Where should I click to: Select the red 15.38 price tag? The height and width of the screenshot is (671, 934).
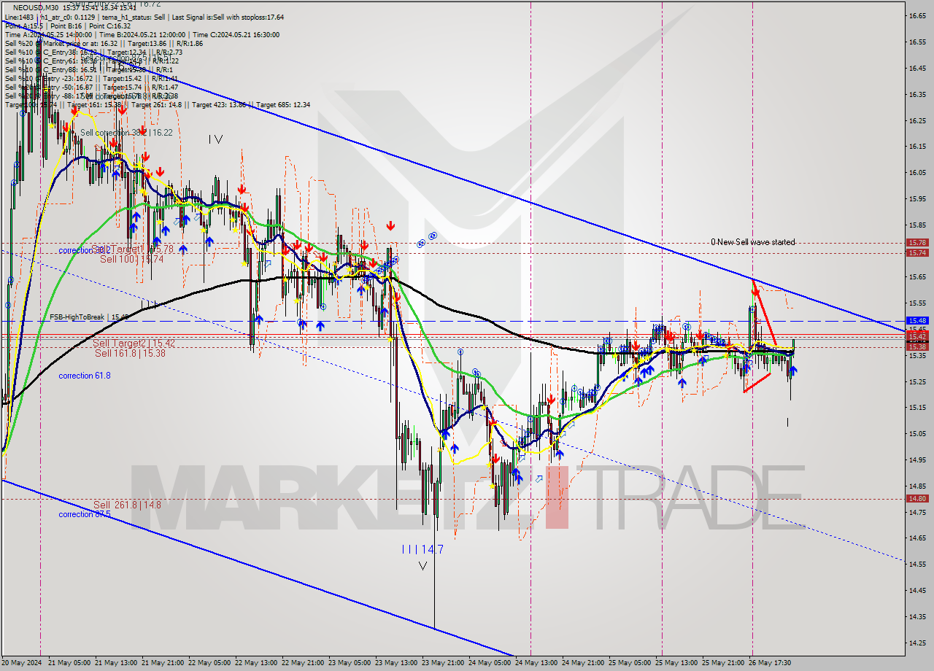[917, 347]
